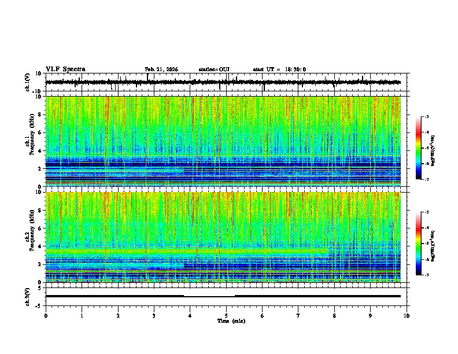The width and height of the screenshot is (458, 354).
Task: Click the "2" kHz tick on ch.2 frequency axis
Action: coord(40,264)
